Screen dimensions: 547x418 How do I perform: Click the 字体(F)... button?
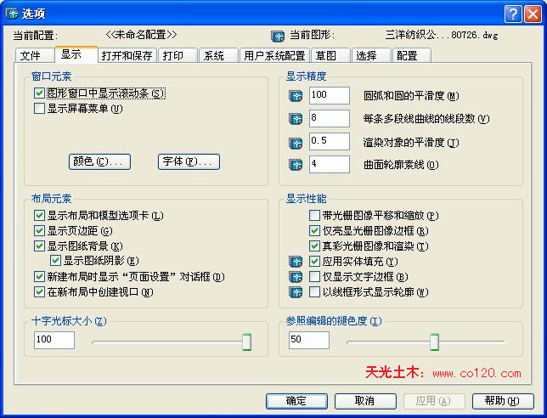point(189,161)
